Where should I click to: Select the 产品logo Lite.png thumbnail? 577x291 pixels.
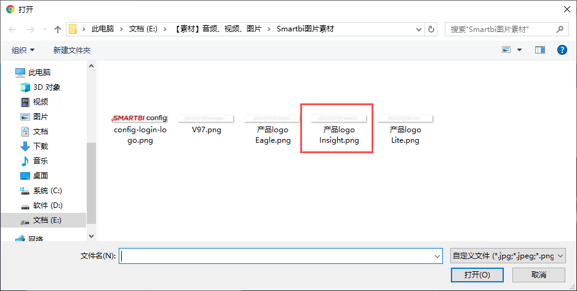click(405, 118)
